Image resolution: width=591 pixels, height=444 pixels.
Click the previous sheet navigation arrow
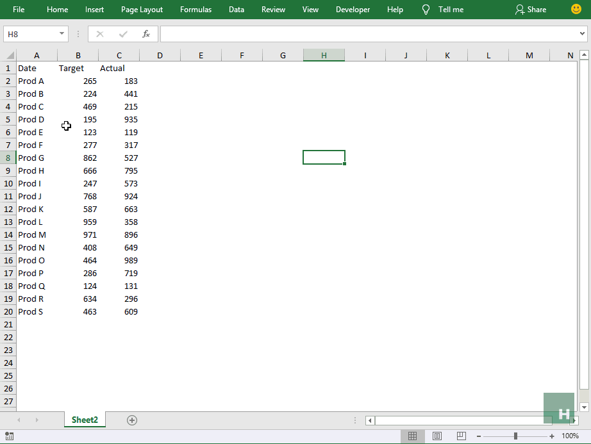point(19,420)
